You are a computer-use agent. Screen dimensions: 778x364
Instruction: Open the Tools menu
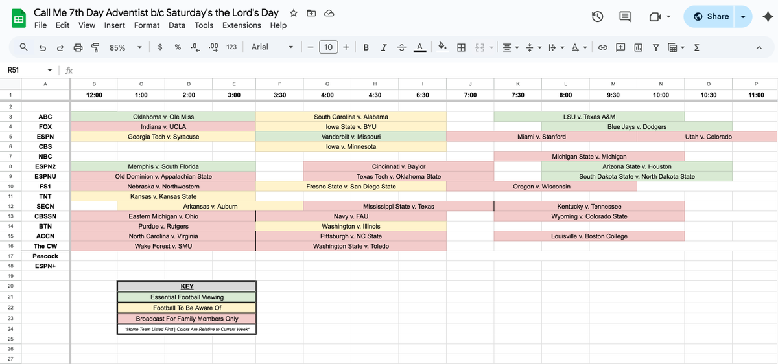(204, 25)
